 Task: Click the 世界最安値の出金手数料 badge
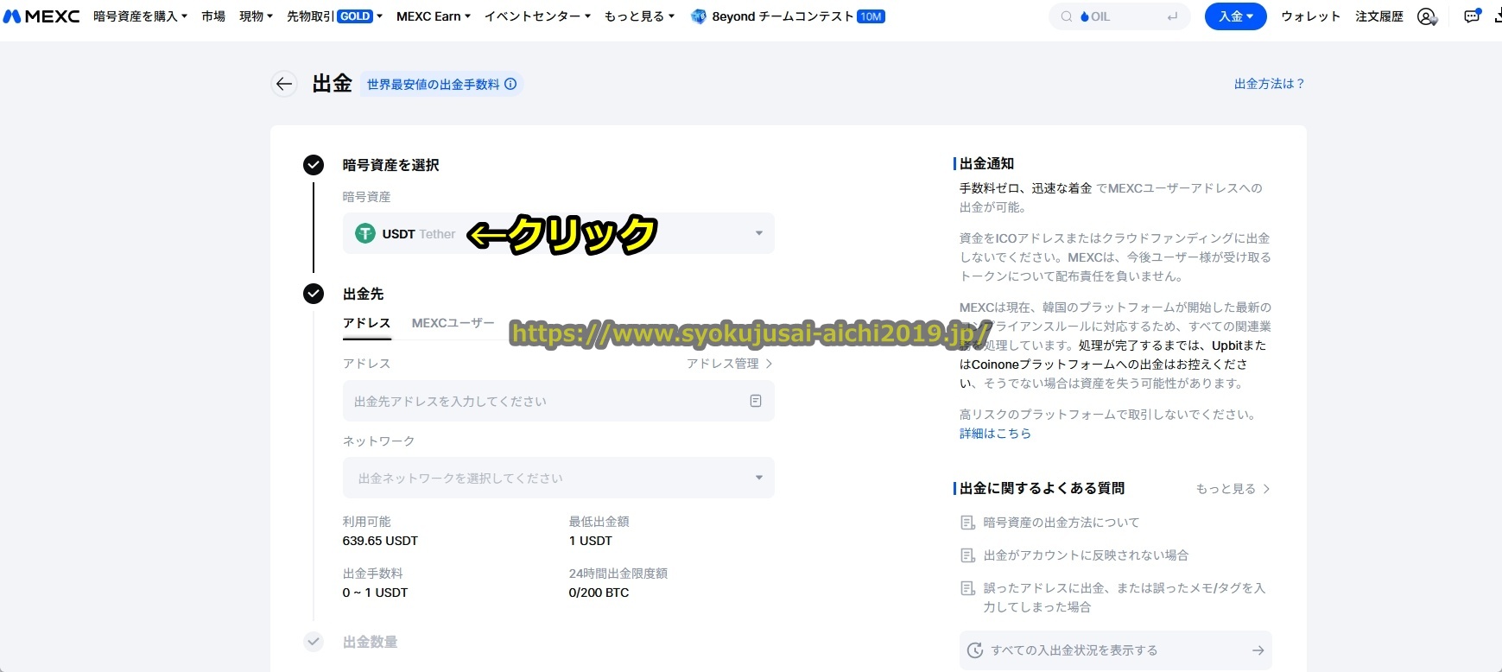click(440, 84)
